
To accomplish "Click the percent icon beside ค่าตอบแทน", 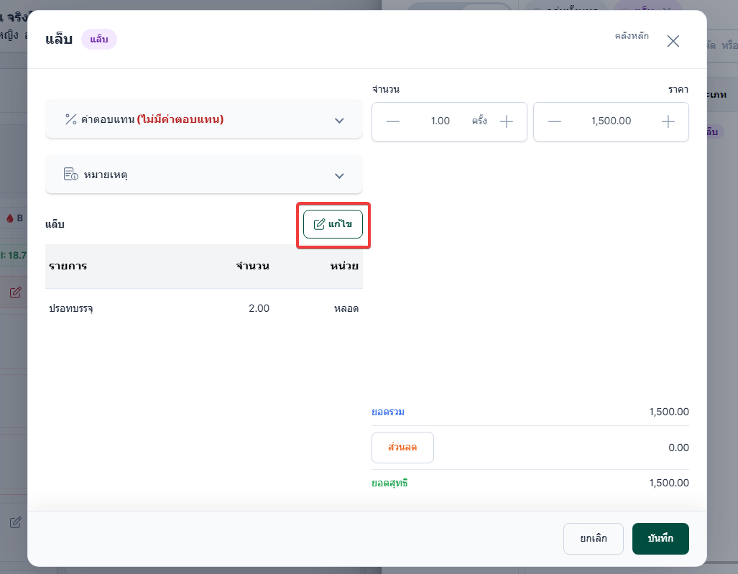I will click(x=70, y=119).
